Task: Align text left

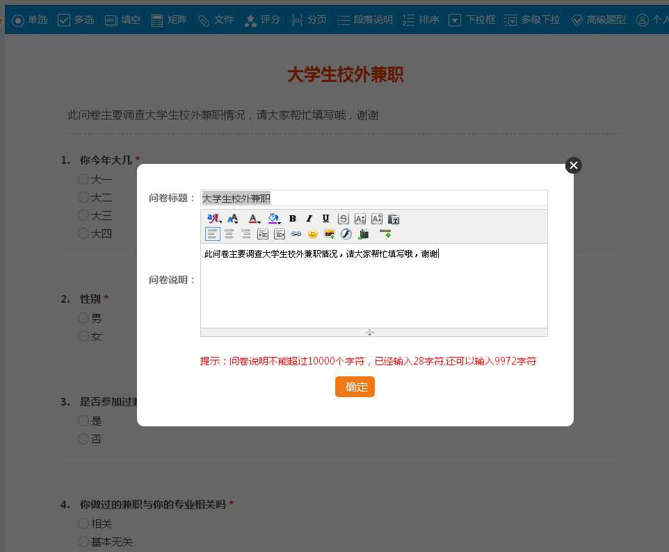Action: tap(213, 234)
